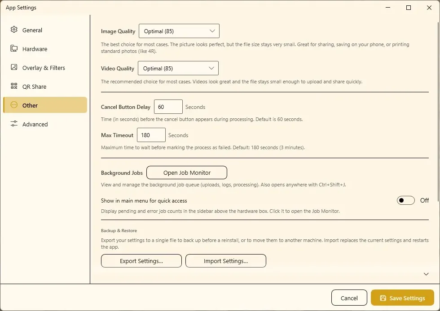Viewport: 440px width, 311px height.
Task: Click Cancel to discard changes
Action: 349,298
